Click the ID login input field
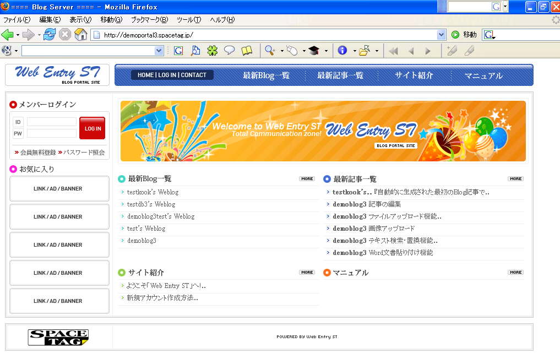This screenshot has height=353, width=560. [x=51, y=122]
